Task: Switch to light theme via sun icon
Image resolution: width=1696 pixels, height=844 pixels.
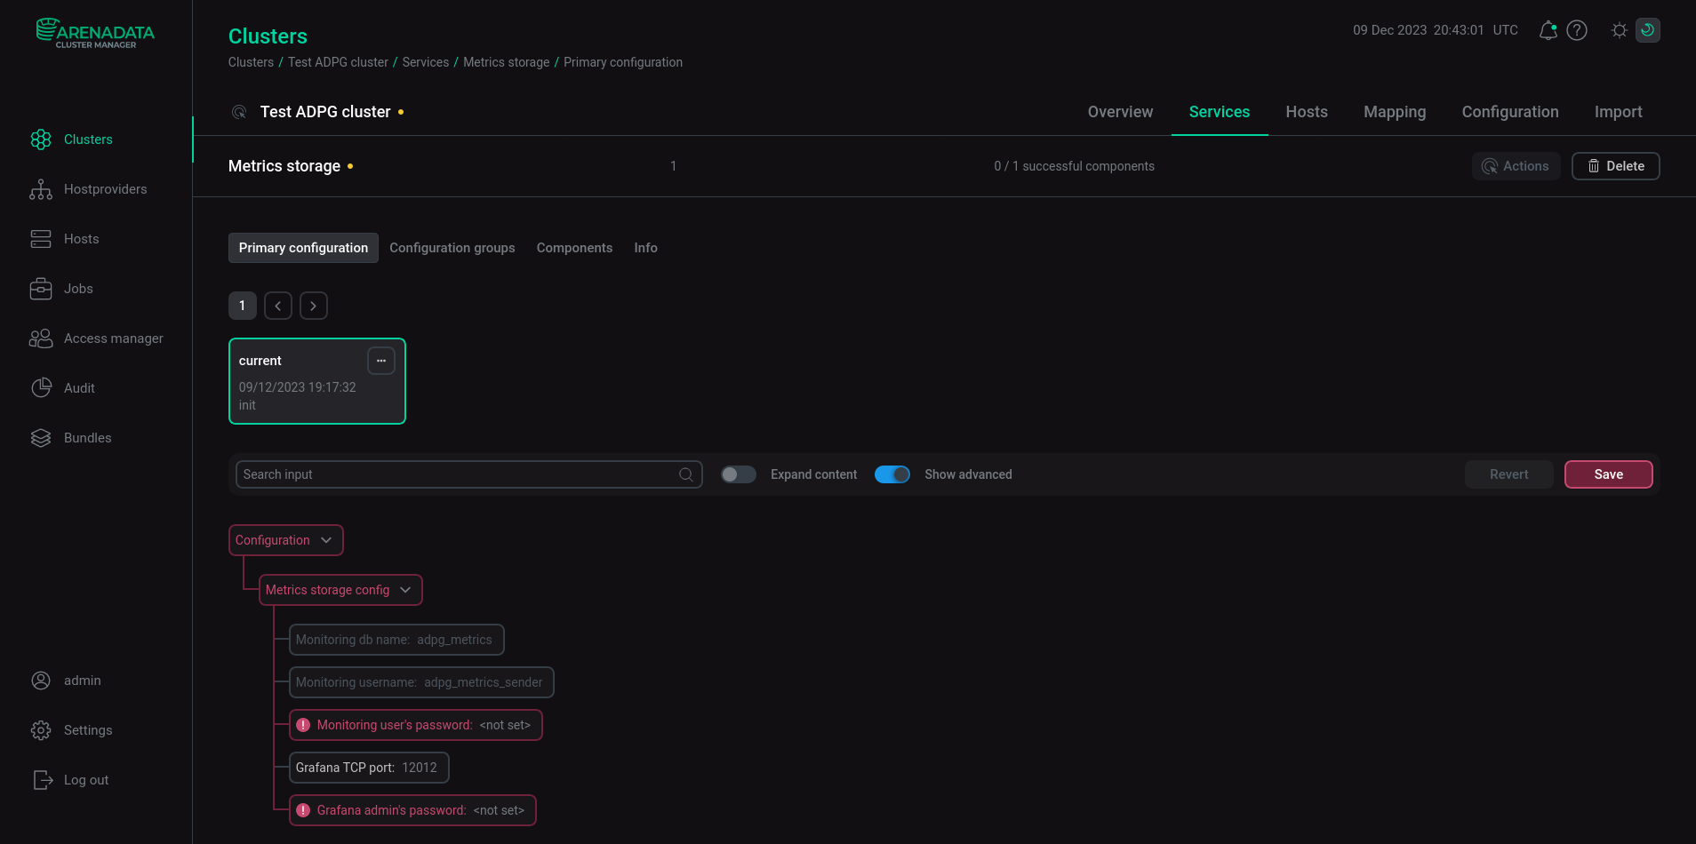Action: (1620, 30)
